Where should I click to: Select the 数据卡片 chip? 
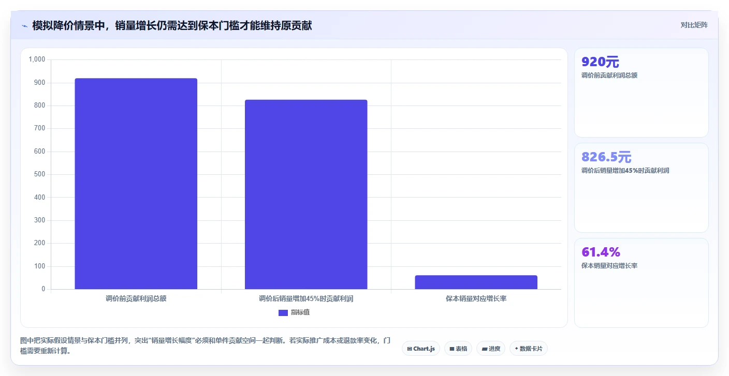point(529,349)
